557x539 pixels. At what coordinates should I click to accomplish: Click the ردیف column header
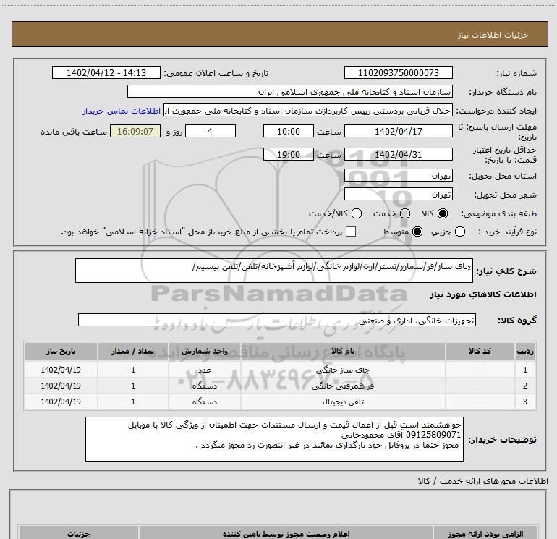[525, 352]
